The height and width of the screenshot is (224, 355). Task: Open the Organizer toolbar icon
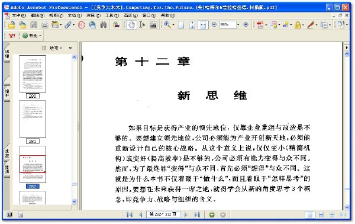click(55, 25)
